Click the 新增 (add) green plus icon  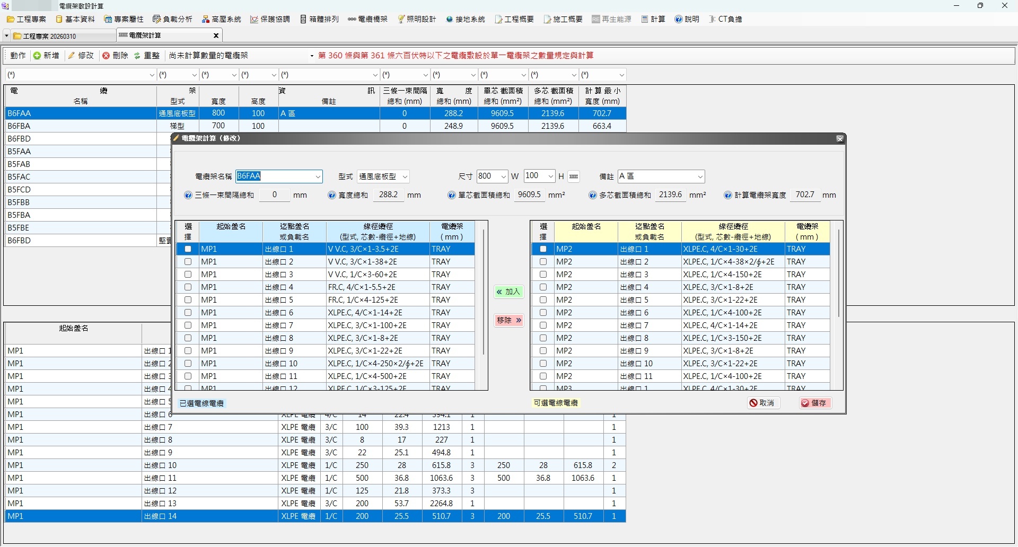37,56
